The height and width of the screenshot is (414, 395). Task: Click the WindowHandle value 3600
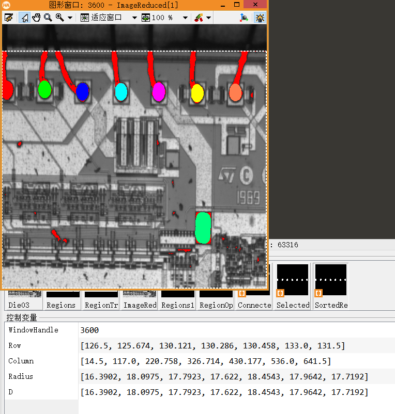click(89, 330)
